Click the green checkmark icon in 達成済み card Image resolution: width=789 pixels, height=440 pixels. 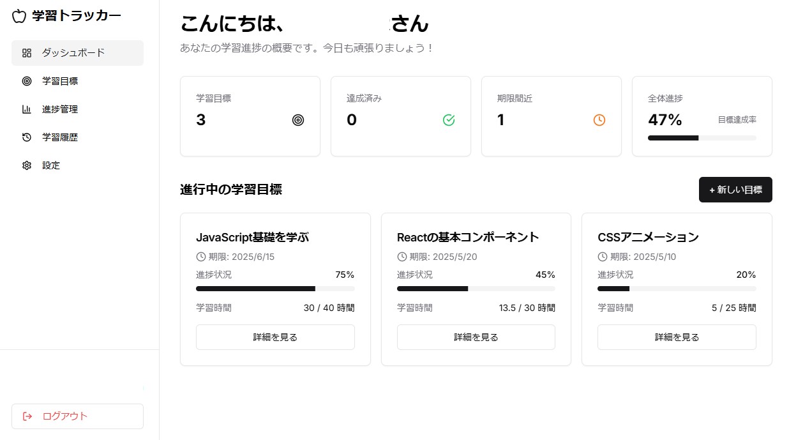coord(449,120)
